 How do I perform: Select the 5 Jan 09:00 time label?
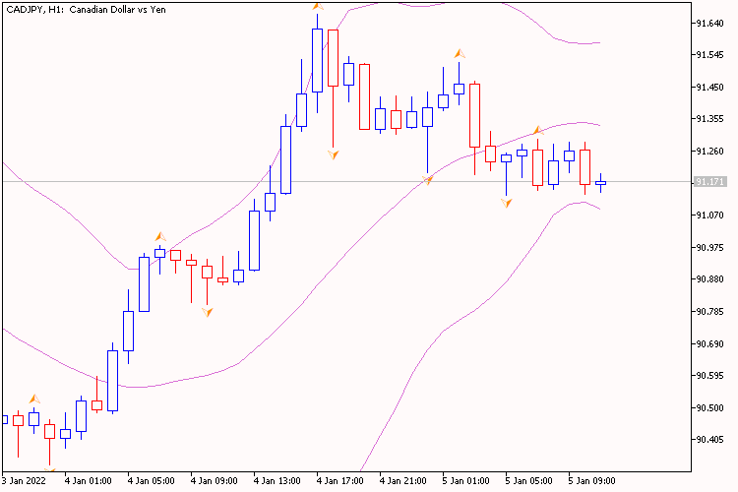coord(592,481)
